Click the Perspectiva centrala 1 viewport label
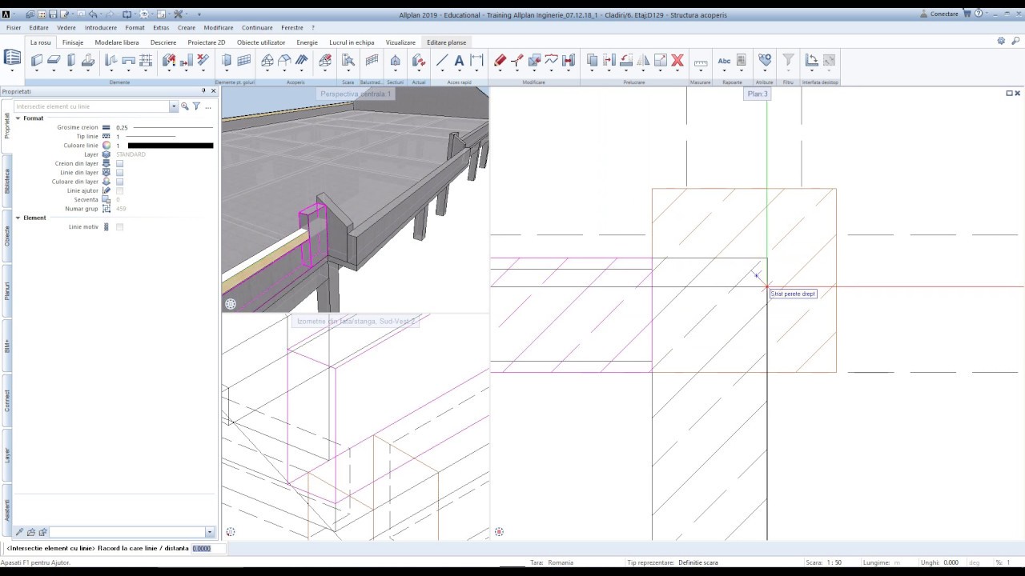 tap(356, 94)
